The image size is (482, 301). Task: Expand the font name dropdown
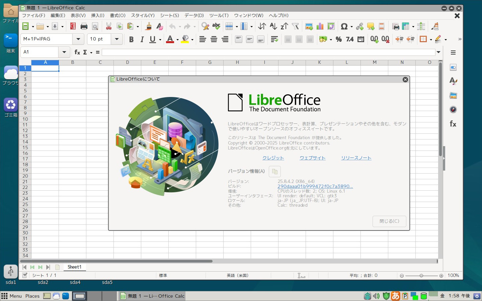(78, 39)
